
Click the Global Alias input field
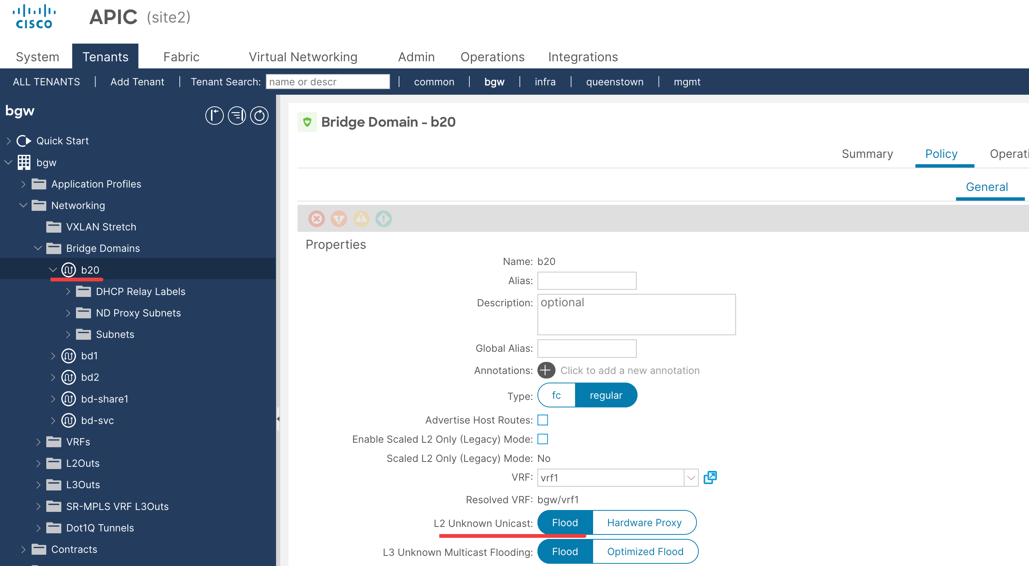tap(587, 348)
